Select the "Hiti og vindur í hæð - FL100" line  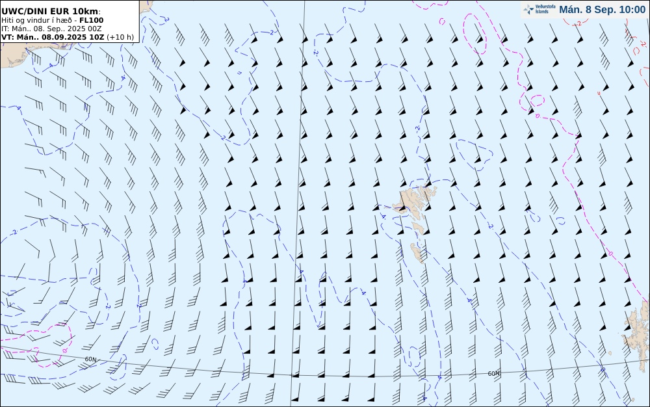52,20
